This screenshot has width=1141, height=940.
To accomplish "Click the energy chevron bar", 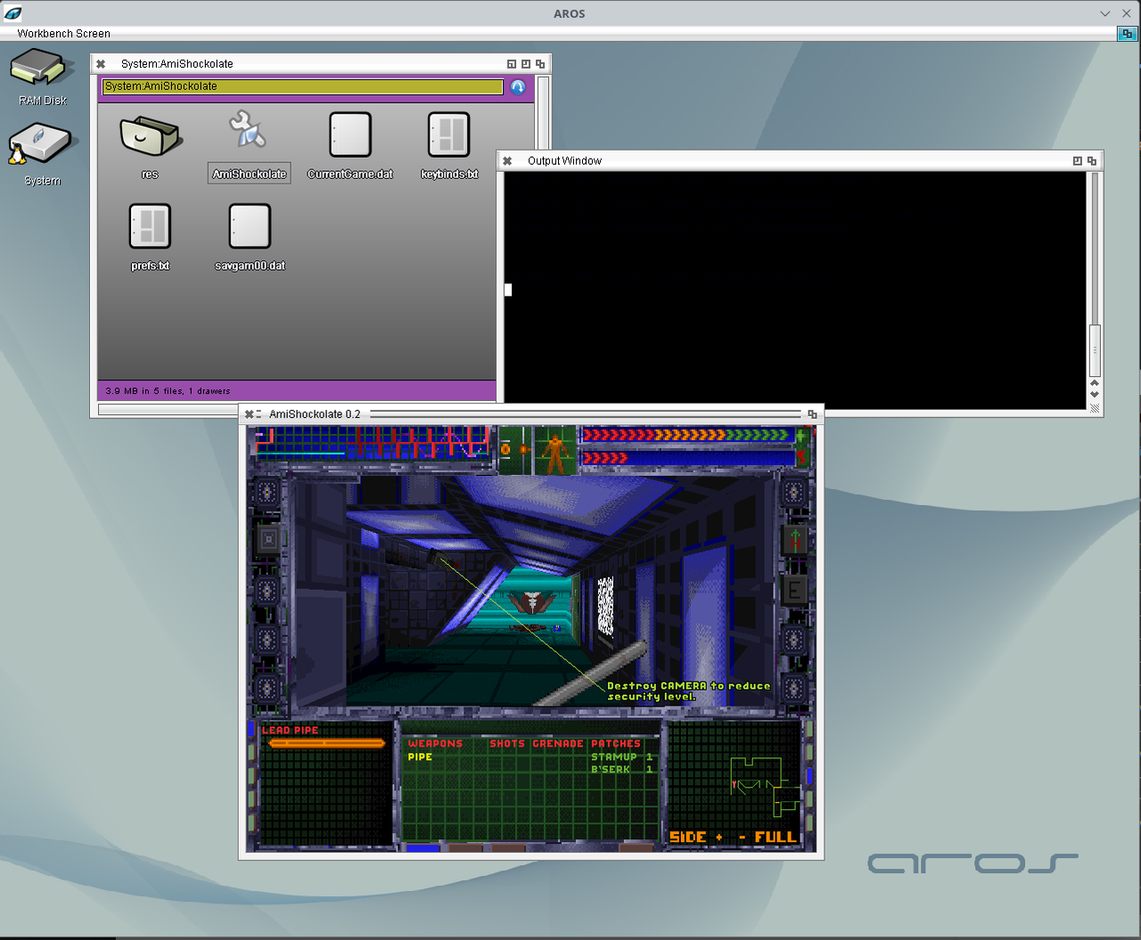I will [x=686, y=457].
